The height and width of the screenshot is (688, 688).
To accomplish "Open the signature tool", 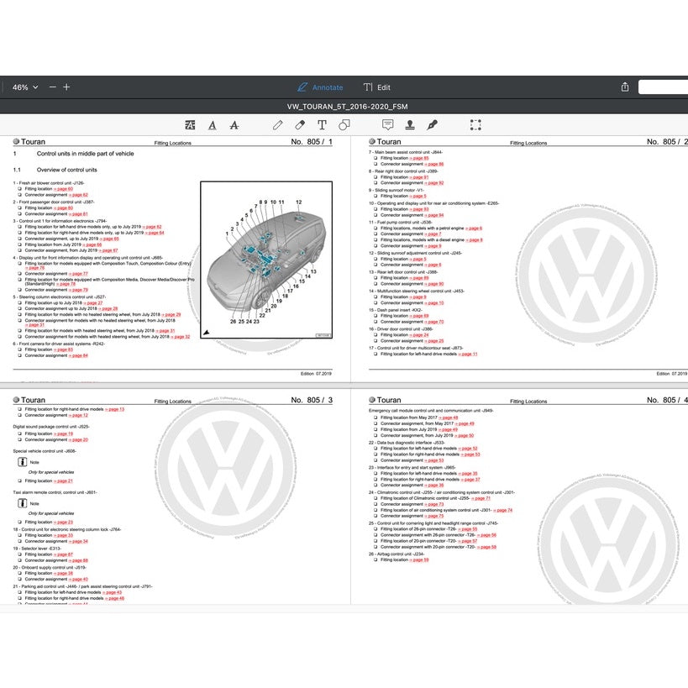I will tap(432, 124).
